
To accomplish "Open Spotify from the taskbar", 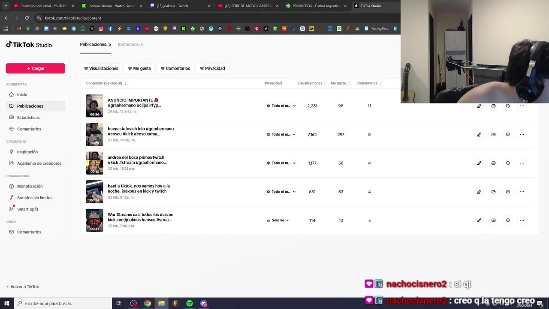I will click(190, 303).
